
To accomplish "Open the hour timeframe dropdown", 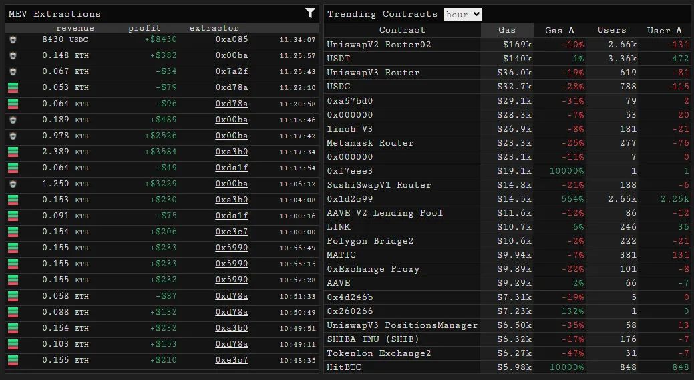I will coord(462,14).
